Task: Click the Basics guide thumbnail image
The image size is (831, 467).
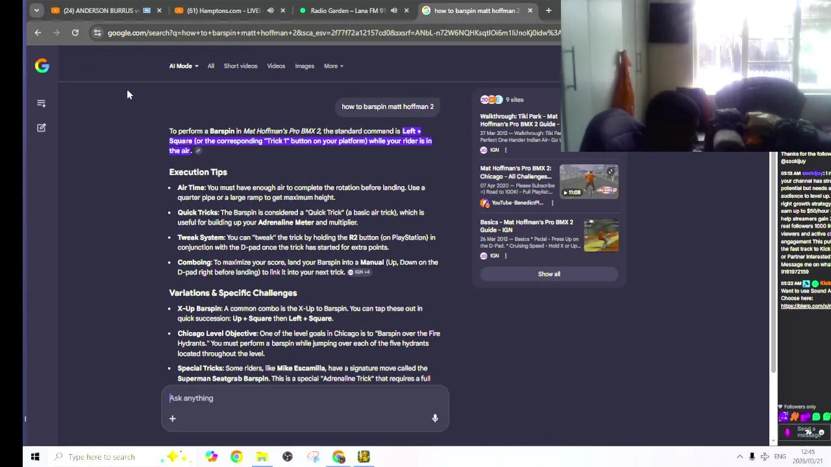Action: click(x=601, y=235)
